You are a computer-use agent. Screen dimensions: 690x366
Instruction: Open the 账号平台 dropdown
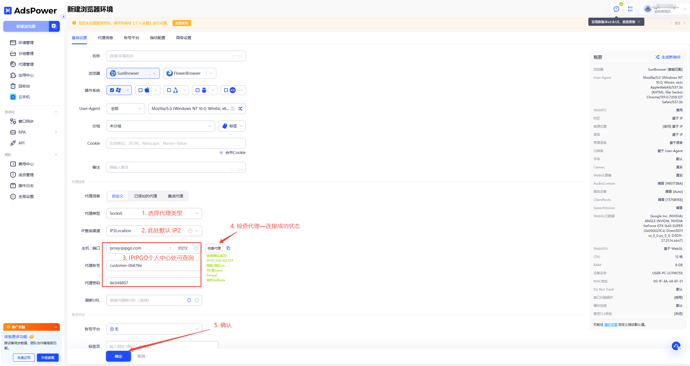pos(154,329)
